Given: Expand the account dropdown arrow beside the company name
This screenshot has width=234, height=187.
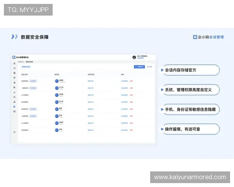Looking at the screenshot, I should pyautogui.click(x=151, y=57).
